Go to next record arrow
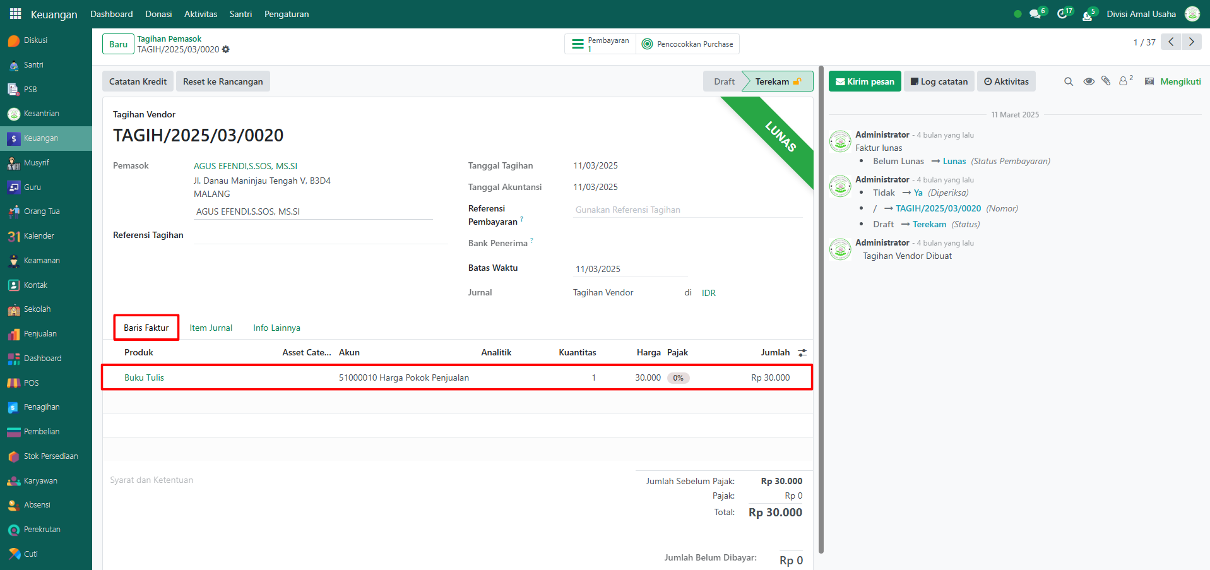Image resolution: width=1210 pixels, height=570 pixels. [x=1191, y=42]
